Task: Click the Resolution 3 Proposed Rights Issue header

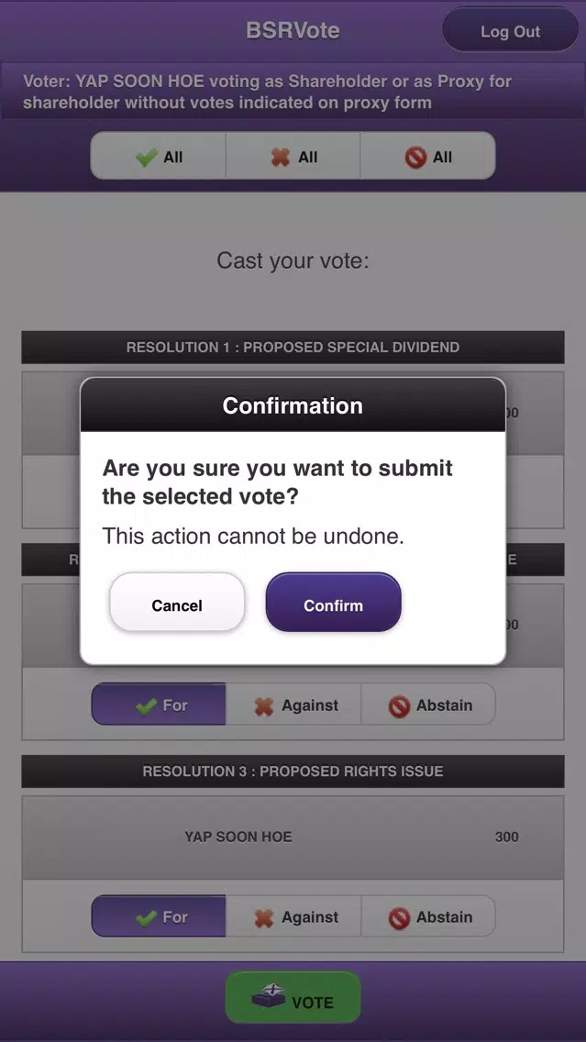Action: click(x=293, y=771)
